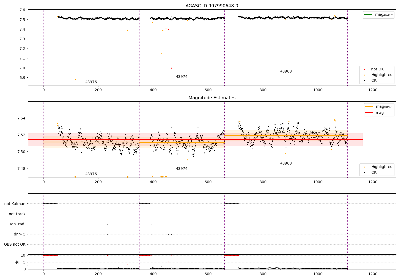
Task: Select the "OBS not OK" axis label
Action: point(15,245)
